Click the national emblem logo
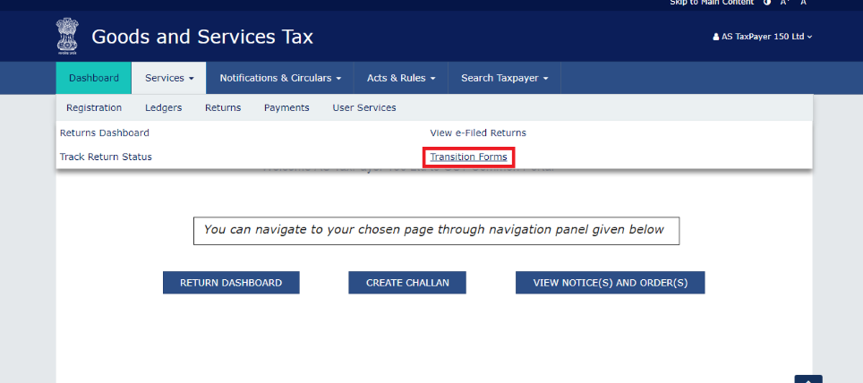863x383 pixels. (x=67, y=37)
